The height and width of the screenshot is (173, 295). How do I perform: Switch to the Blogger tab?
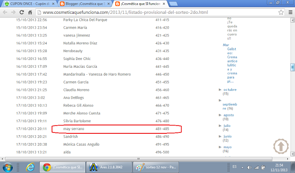(84, 4)
